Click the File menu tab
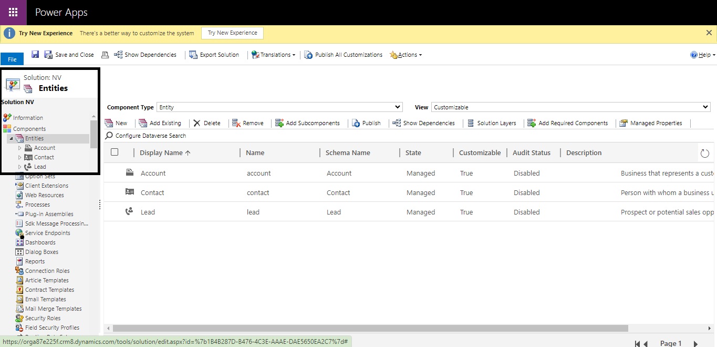 coord(12,58)
